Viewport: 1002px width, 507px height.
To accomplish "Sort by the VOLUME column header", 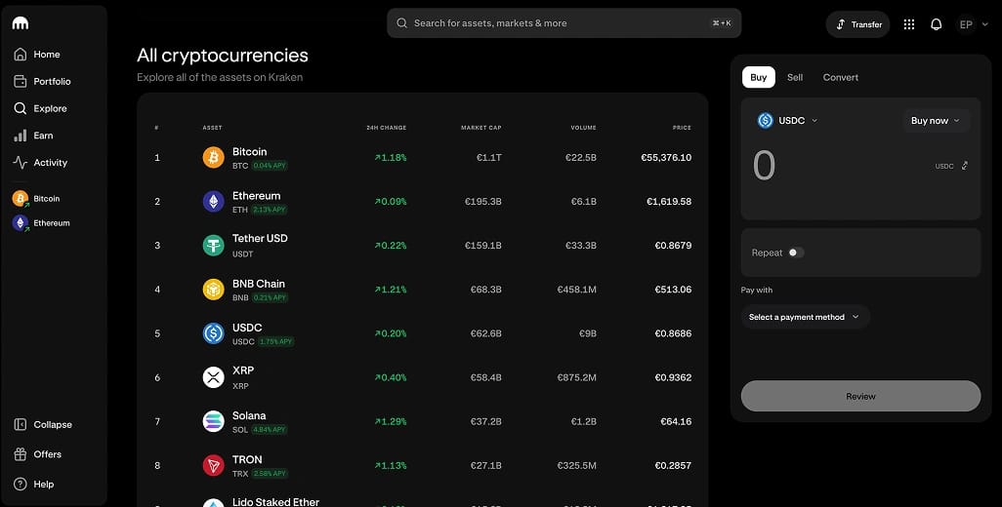I will [x=583, y=128].
